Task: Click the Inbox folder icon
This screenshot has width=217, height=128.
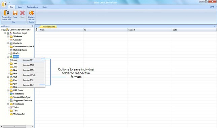Action: 11,57
